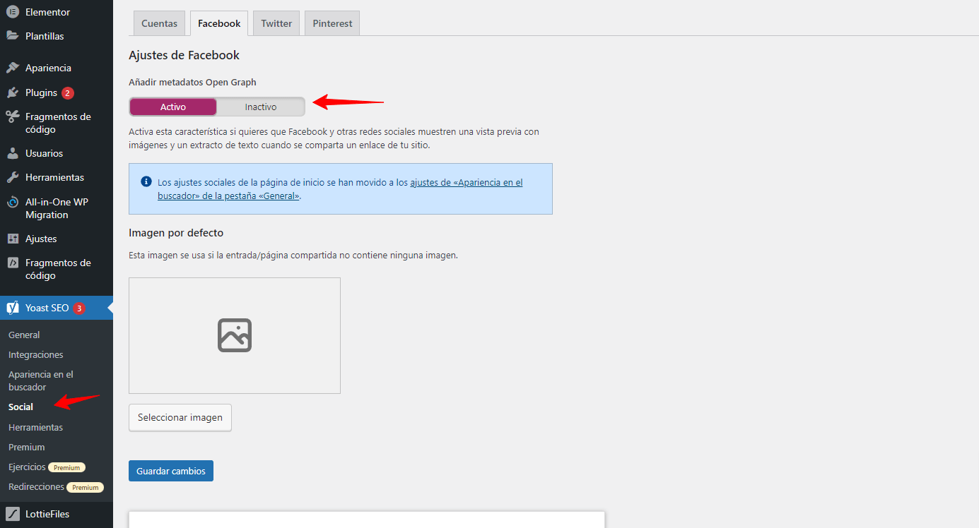Click the Seleccionar imagen button

(180, 417)
